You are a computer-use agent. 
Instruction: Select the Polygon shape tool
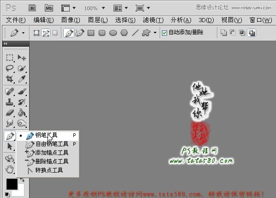point(124,33)
